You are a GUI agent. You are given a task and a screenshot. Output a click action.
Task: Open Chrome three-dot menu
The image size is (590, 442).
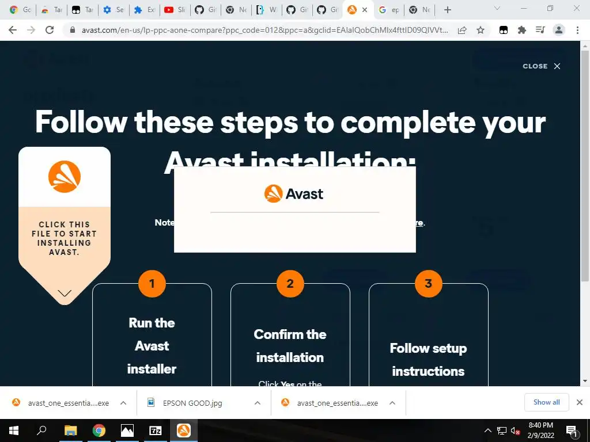coord(577,30)
